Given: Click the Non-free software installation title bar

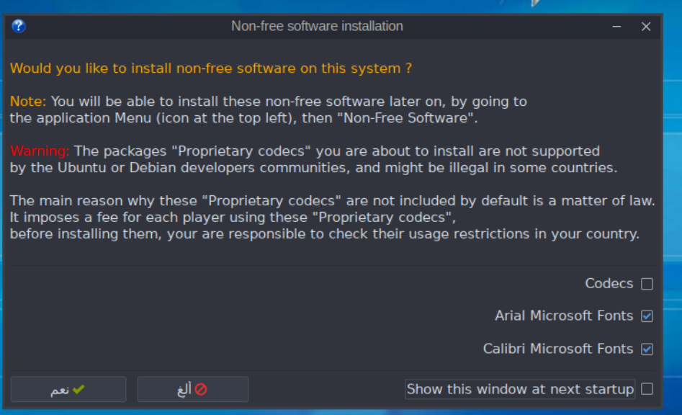Looking at the screenshot, I should tap(315, 26).
